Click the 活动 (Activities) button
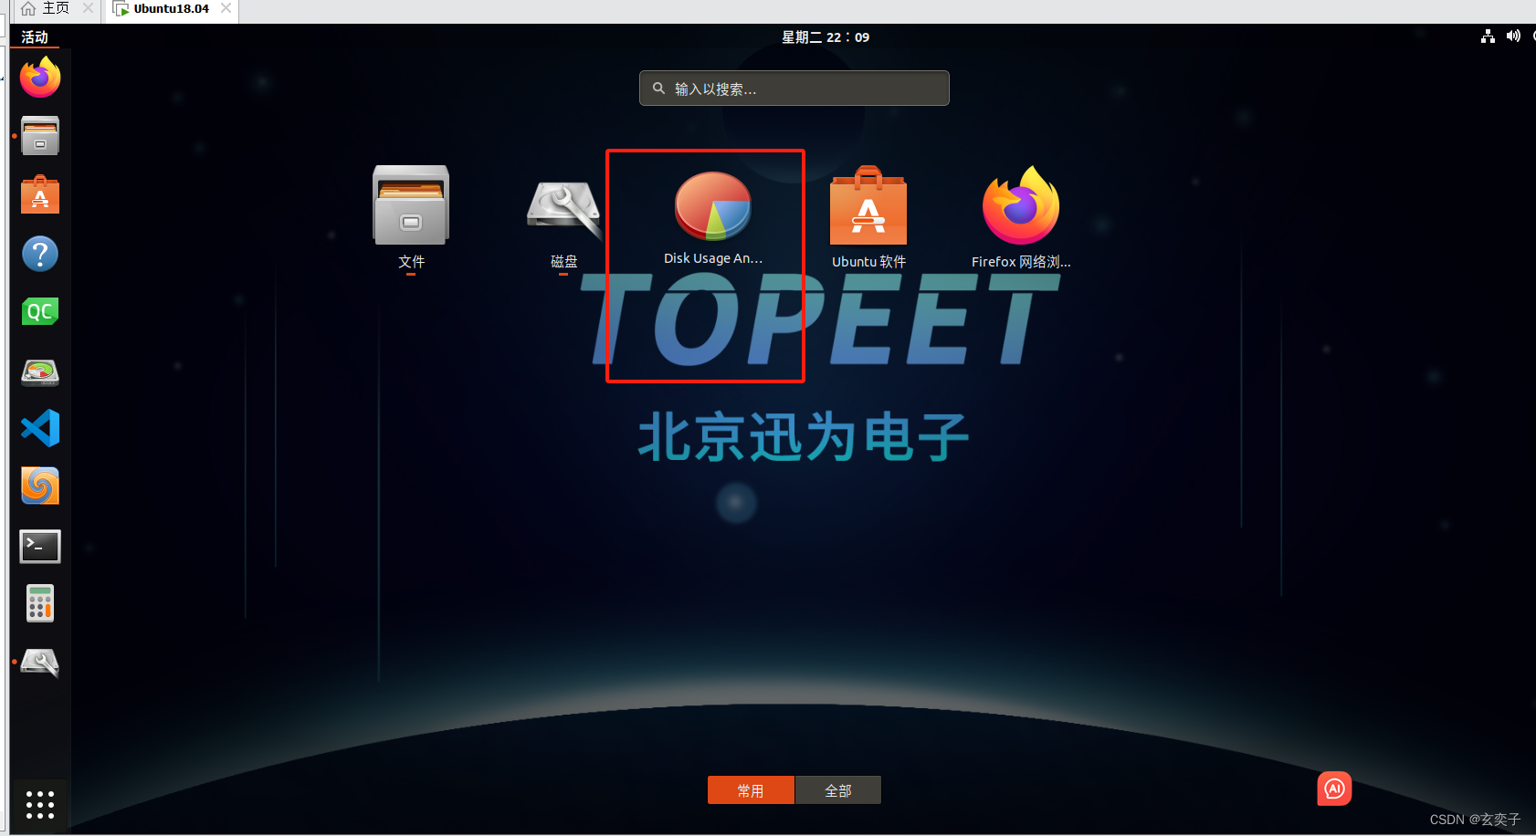 35,37
